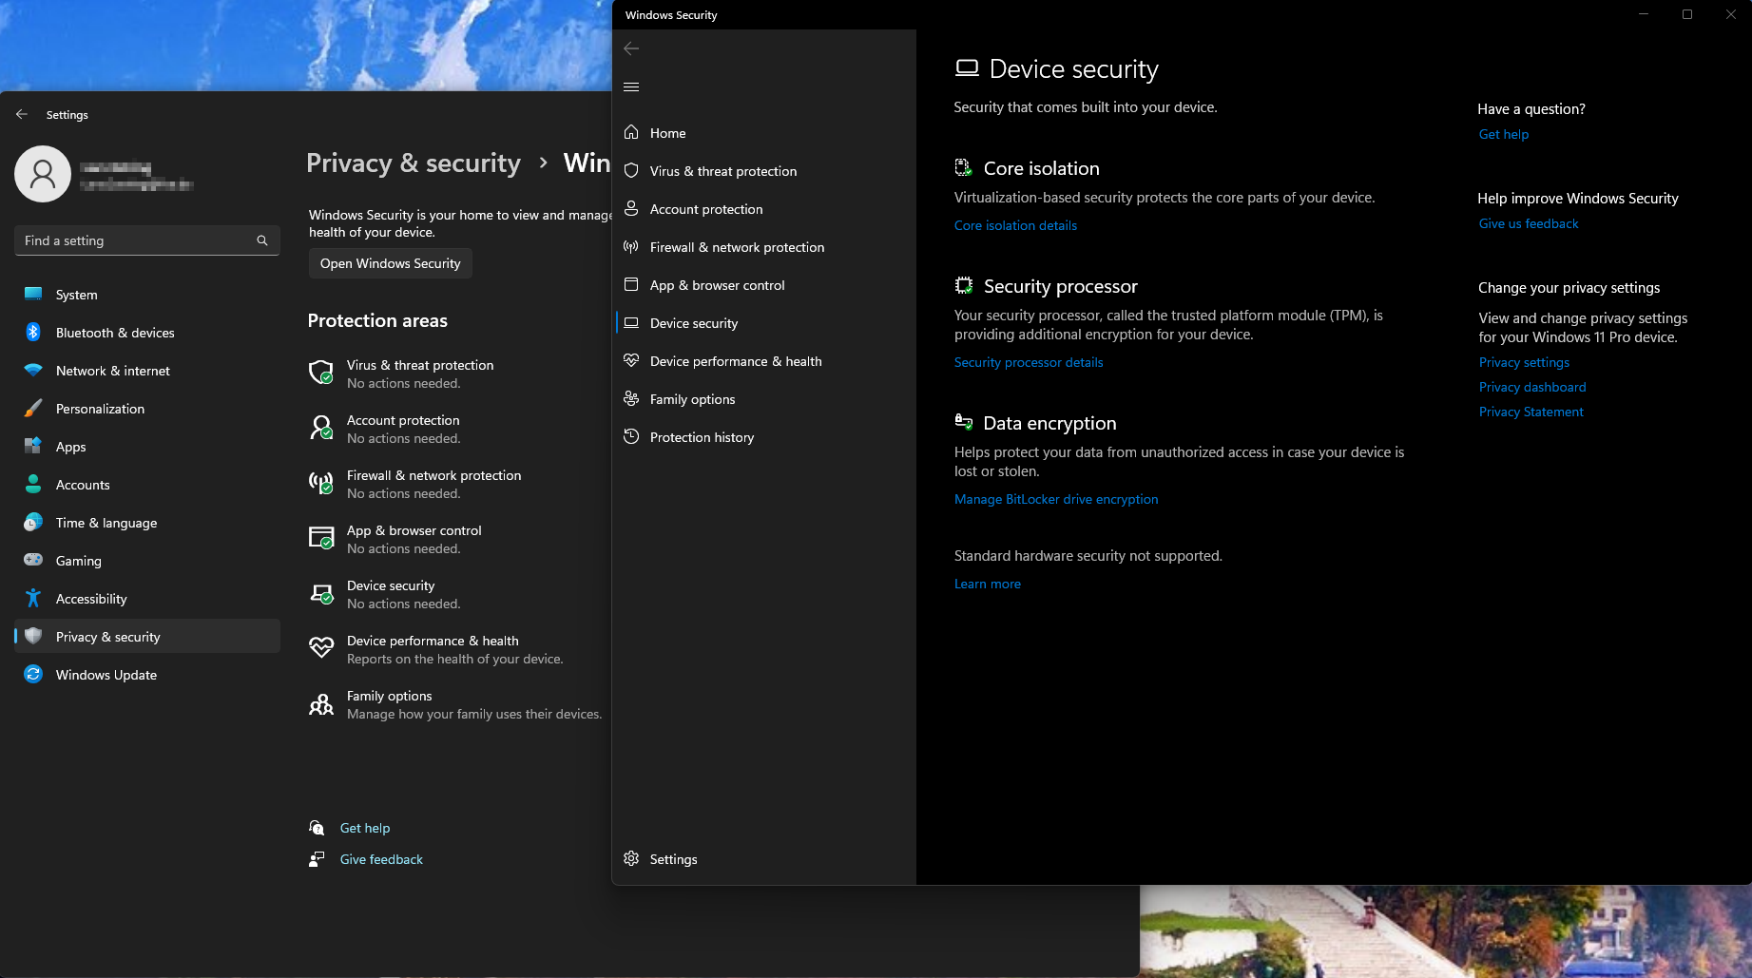Click the Personalization paintbrush icon
Screen dimensions: 1752x978
[33, 408]
